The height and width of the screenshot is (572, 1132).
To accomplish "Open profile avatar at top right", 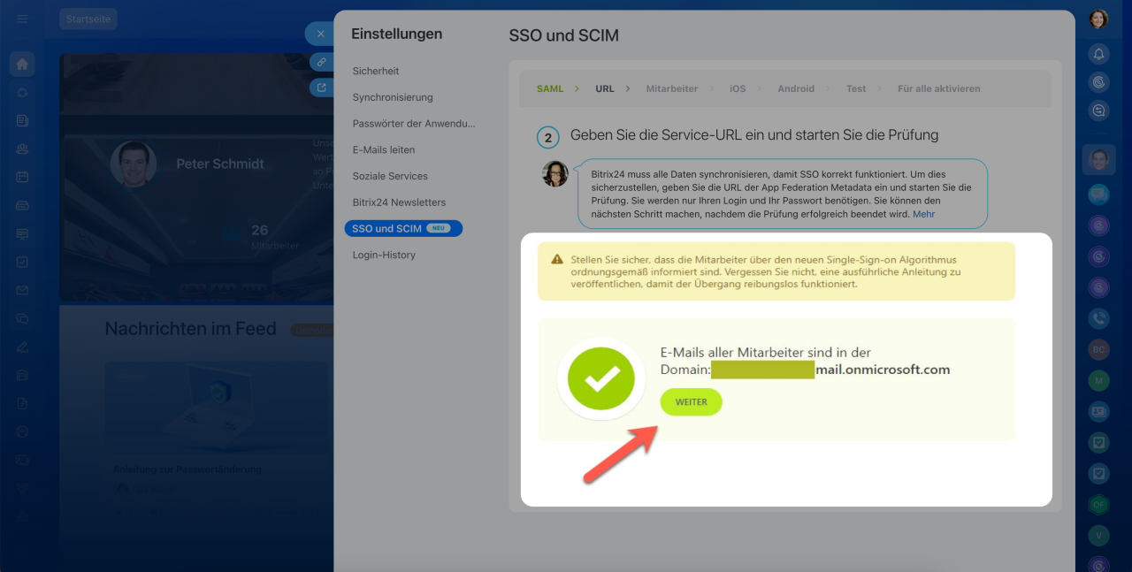I will [x=1098, y=19].
